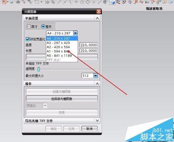The height and width of the screenshot is (142, 174).
Task: Click the star-marked first toolbar icon
Action: [4, 2]
